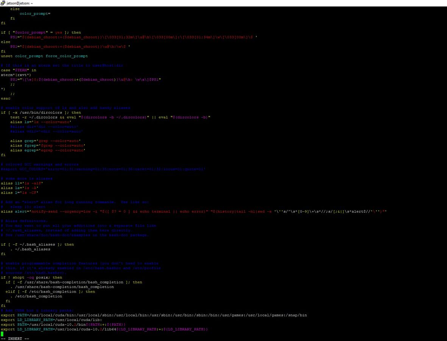Click the alias l='ls -CF' line
The image size is (447, 341).
point(20,192)
